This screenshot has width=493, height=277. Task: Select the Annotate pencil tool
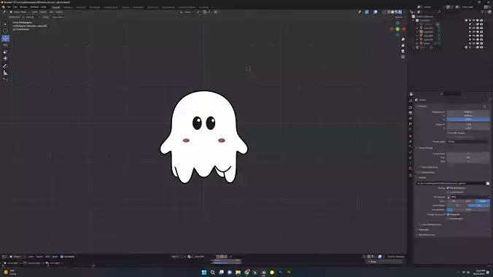pos(5,66)
